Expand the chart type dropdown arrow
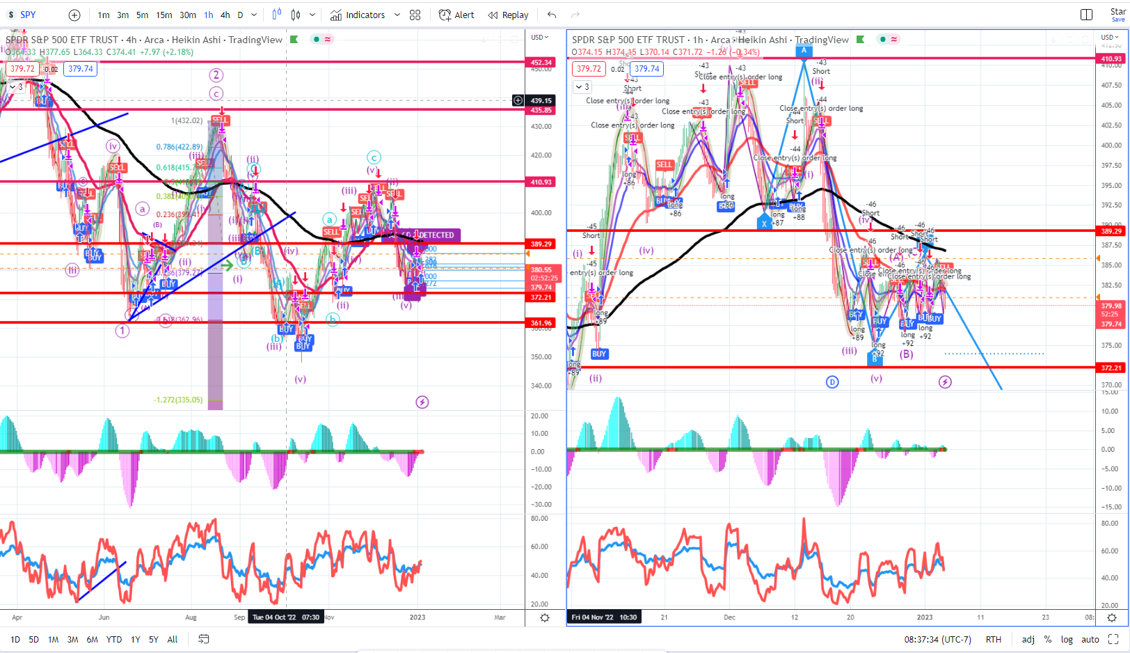 (x=312, y=15)
